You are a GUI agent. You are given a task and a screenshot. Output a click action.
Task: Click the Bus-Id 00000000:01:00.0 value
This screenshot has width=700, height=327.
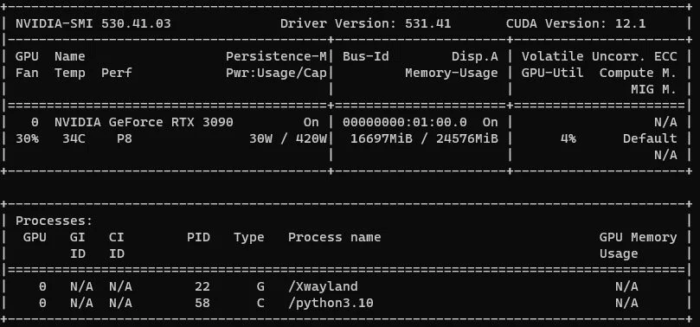pyautogui.click(x=405, y=122)
